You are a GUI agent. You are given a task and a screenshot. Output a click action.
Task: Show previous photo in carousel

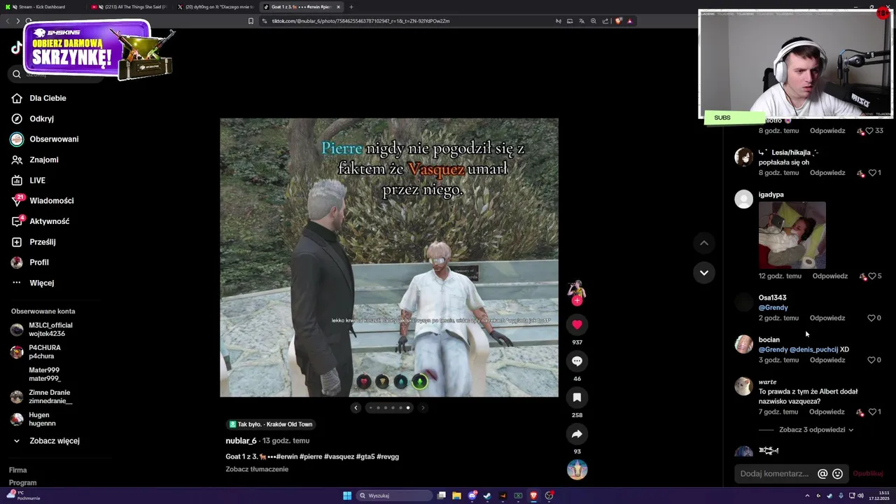click(x=356, y=407)
